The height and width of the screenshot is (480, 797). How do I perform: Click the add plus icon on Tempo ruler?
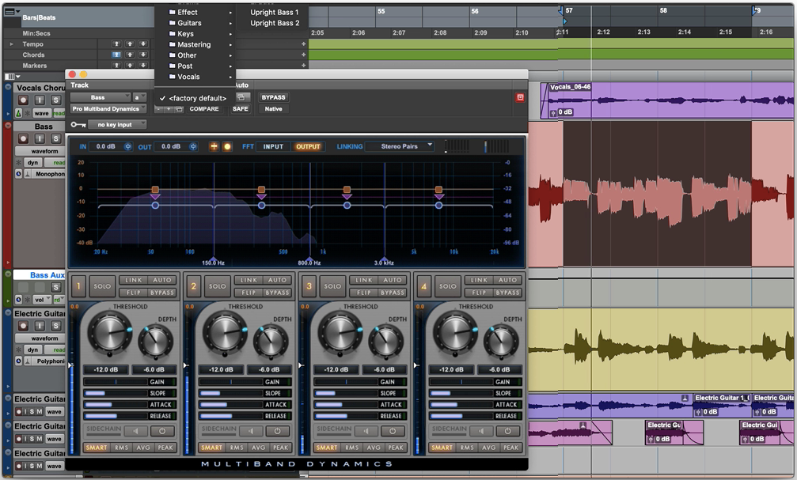pos(303,43)
